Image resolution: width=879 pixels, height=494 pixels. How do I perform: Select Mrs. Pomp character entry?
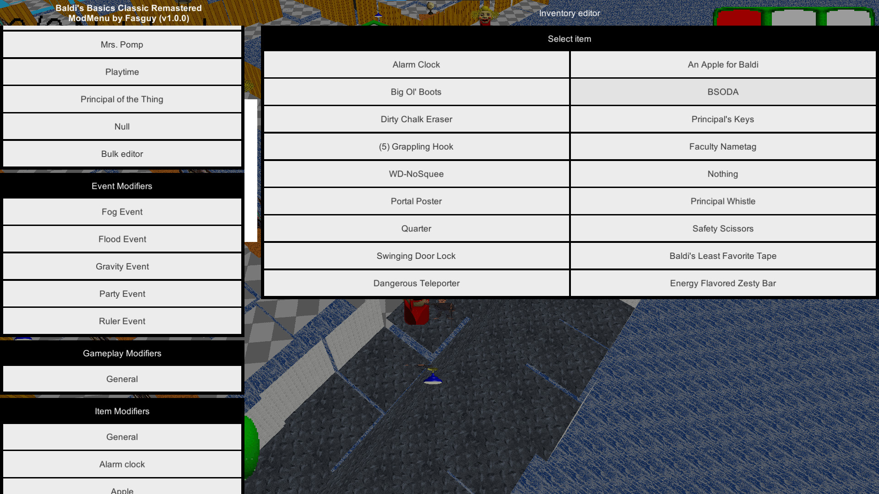122,45
